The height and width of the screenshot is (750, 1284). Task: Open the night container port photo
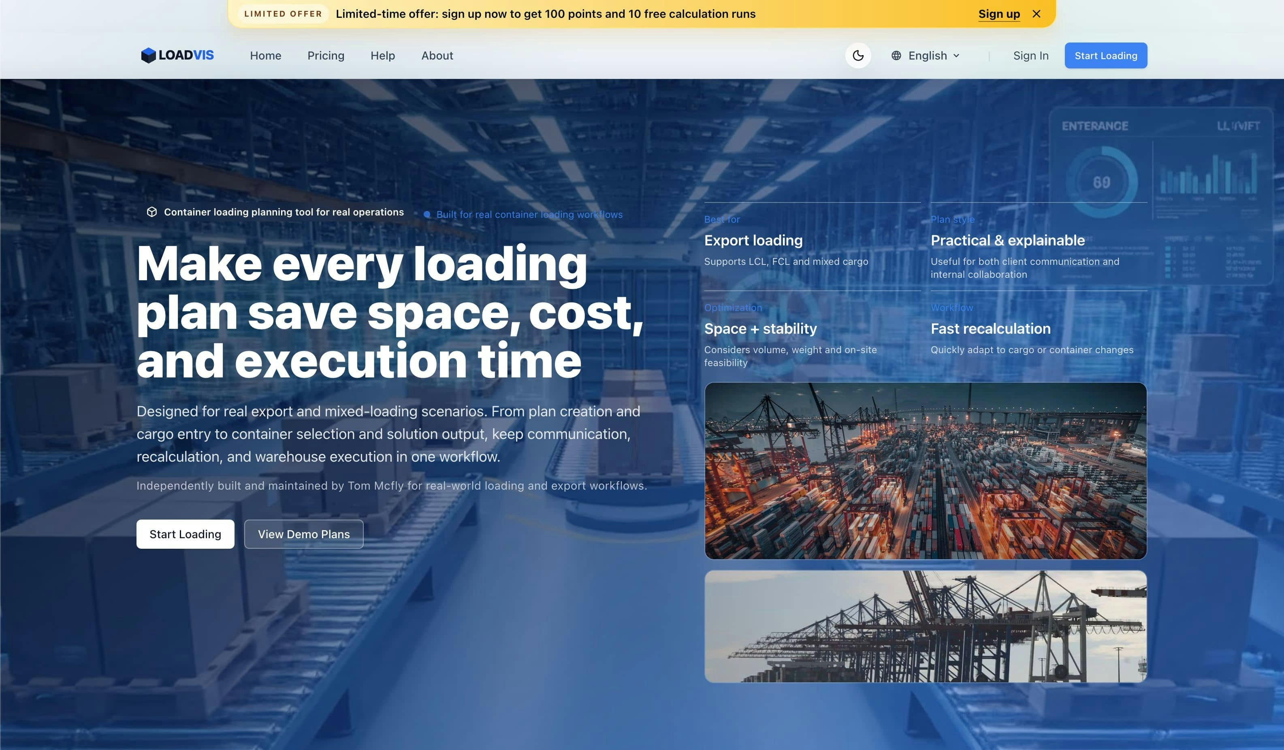coord(925,470)
